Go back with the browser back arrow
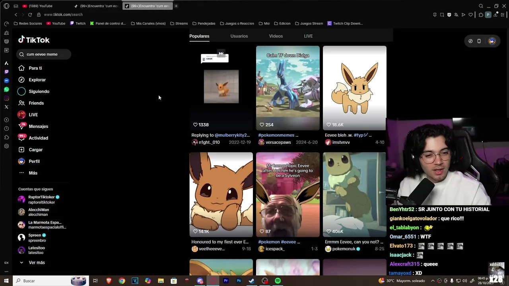The image size is (509, 286). 16,15
